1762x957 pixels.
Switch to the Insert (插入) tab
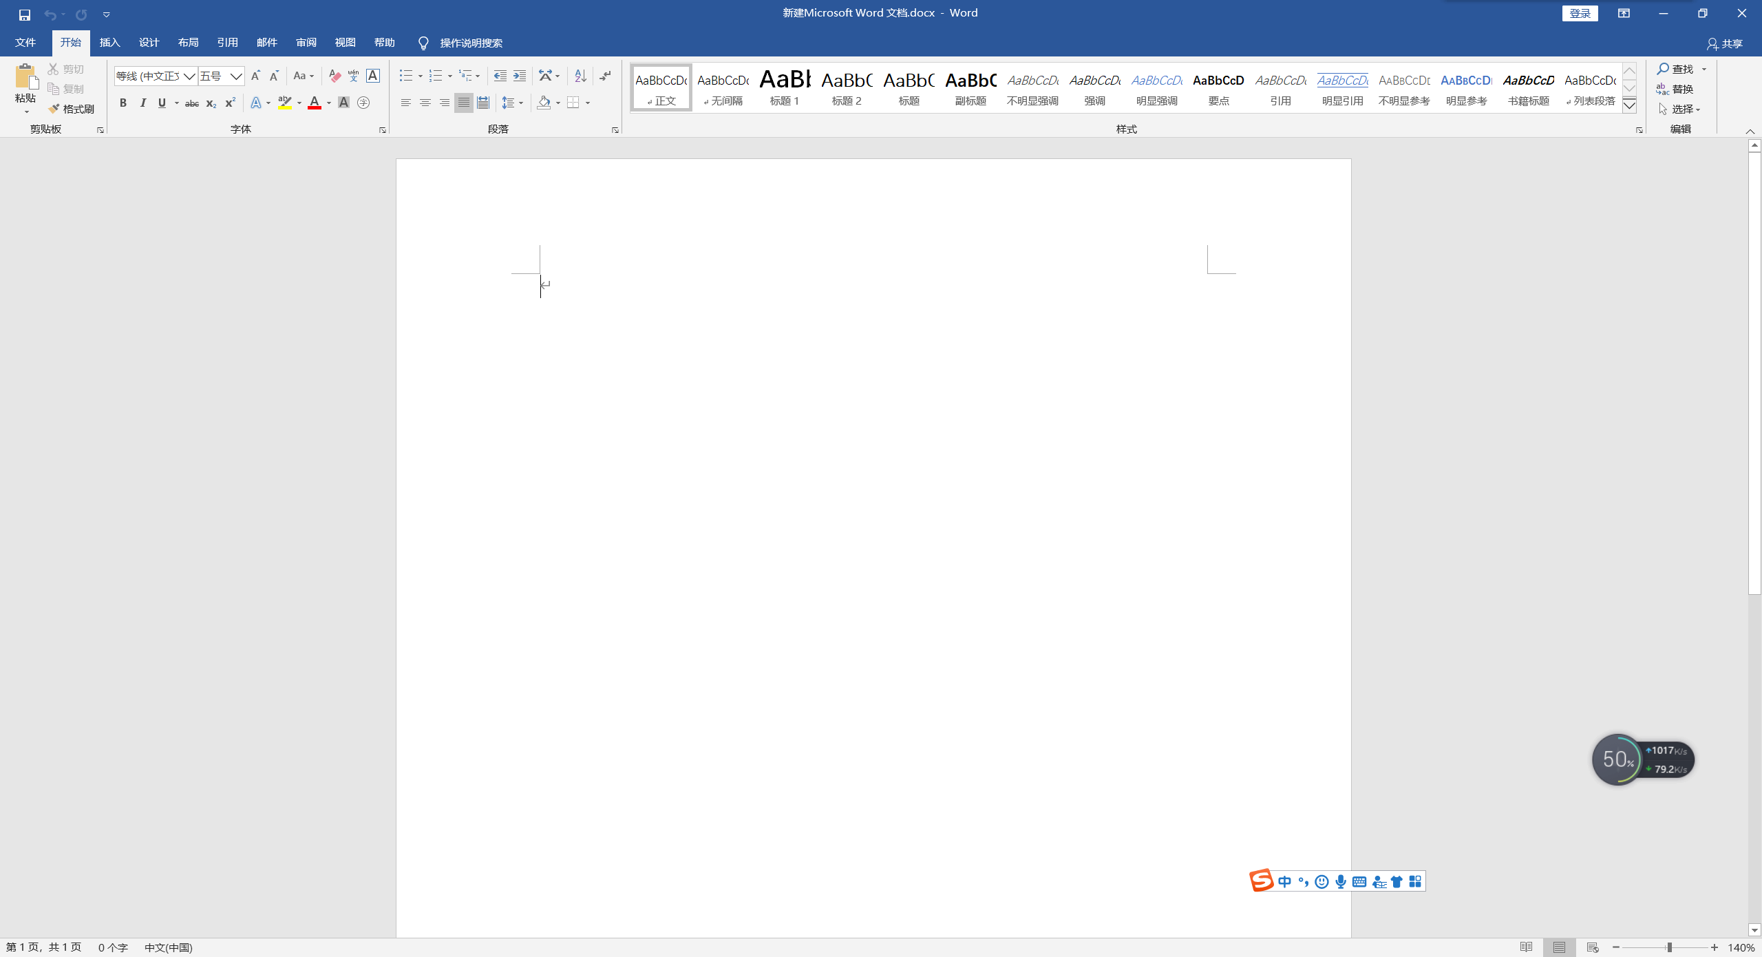point(110,43)
